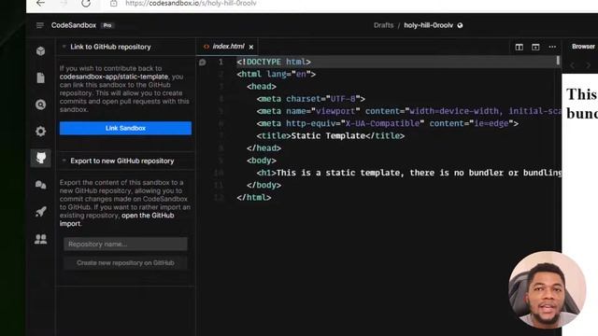Click the browser address bar URL

191,3
